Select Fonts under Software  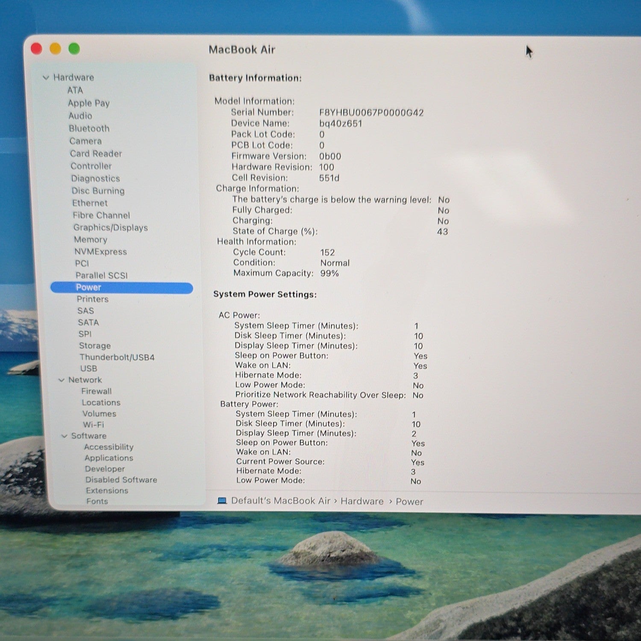[97, 501]
